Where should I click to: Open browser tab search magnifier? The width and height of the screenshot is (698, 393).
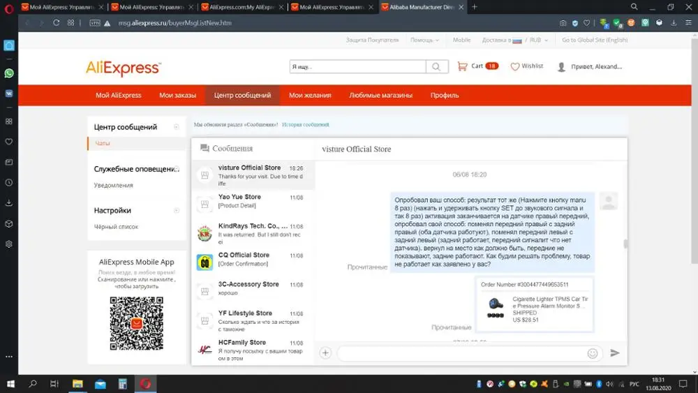coord(634,7)
